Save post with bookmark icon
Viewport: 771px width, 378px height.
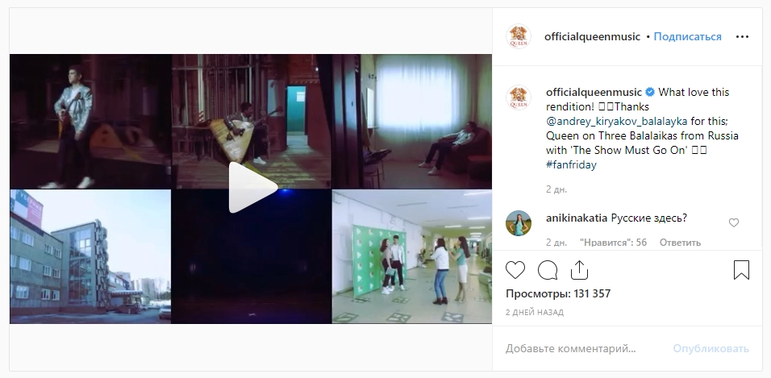coord(741,270)
